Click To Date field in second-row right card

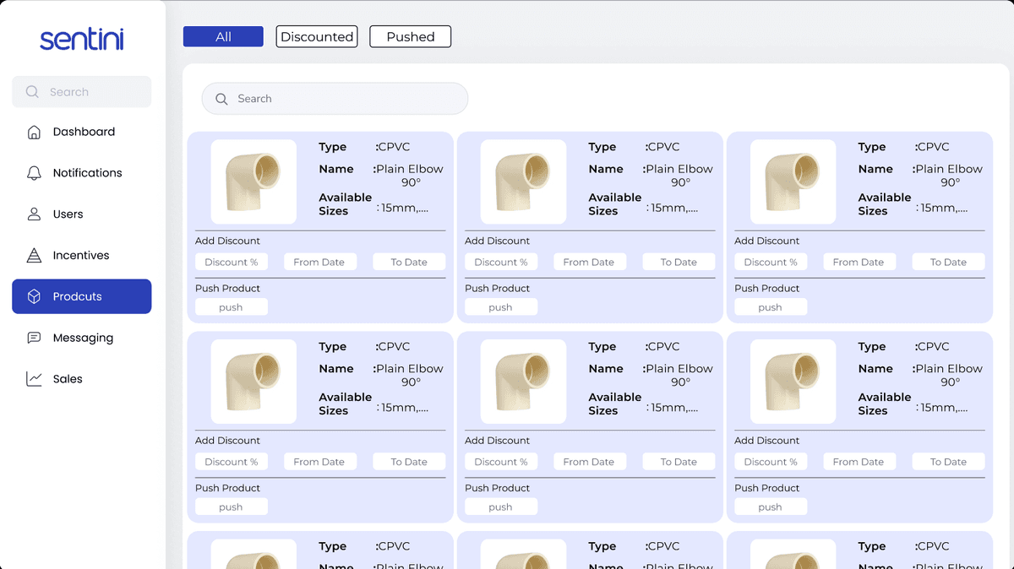(x=948, y=462)
